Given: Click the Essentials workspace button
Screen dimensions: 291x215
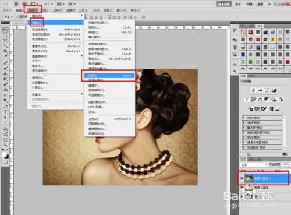Looking at the screenshot, I should [x=223, y=4].
